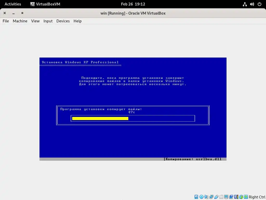Open the mouse integration status icon
The height and width of the screenshot is (200, 266).
[x=241, y=197]
